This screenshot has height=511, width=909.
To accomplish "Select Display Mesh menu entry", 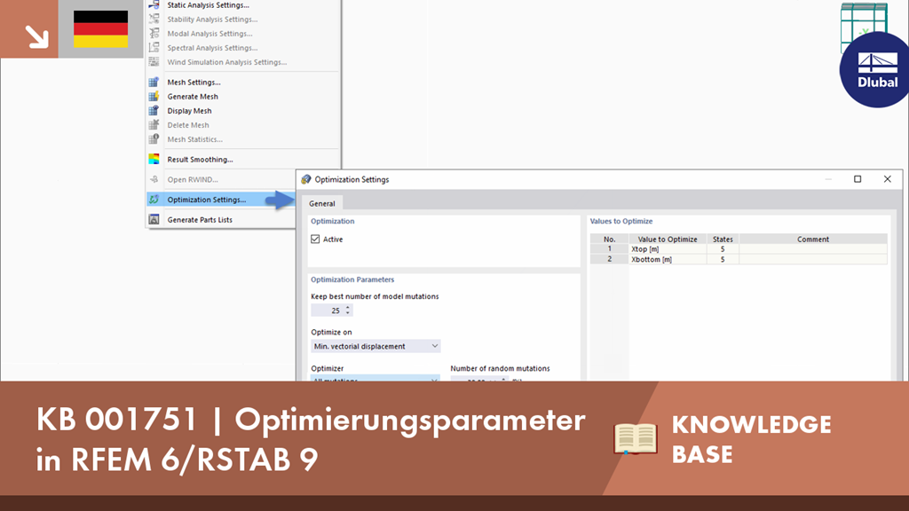I will click(189, 111).
